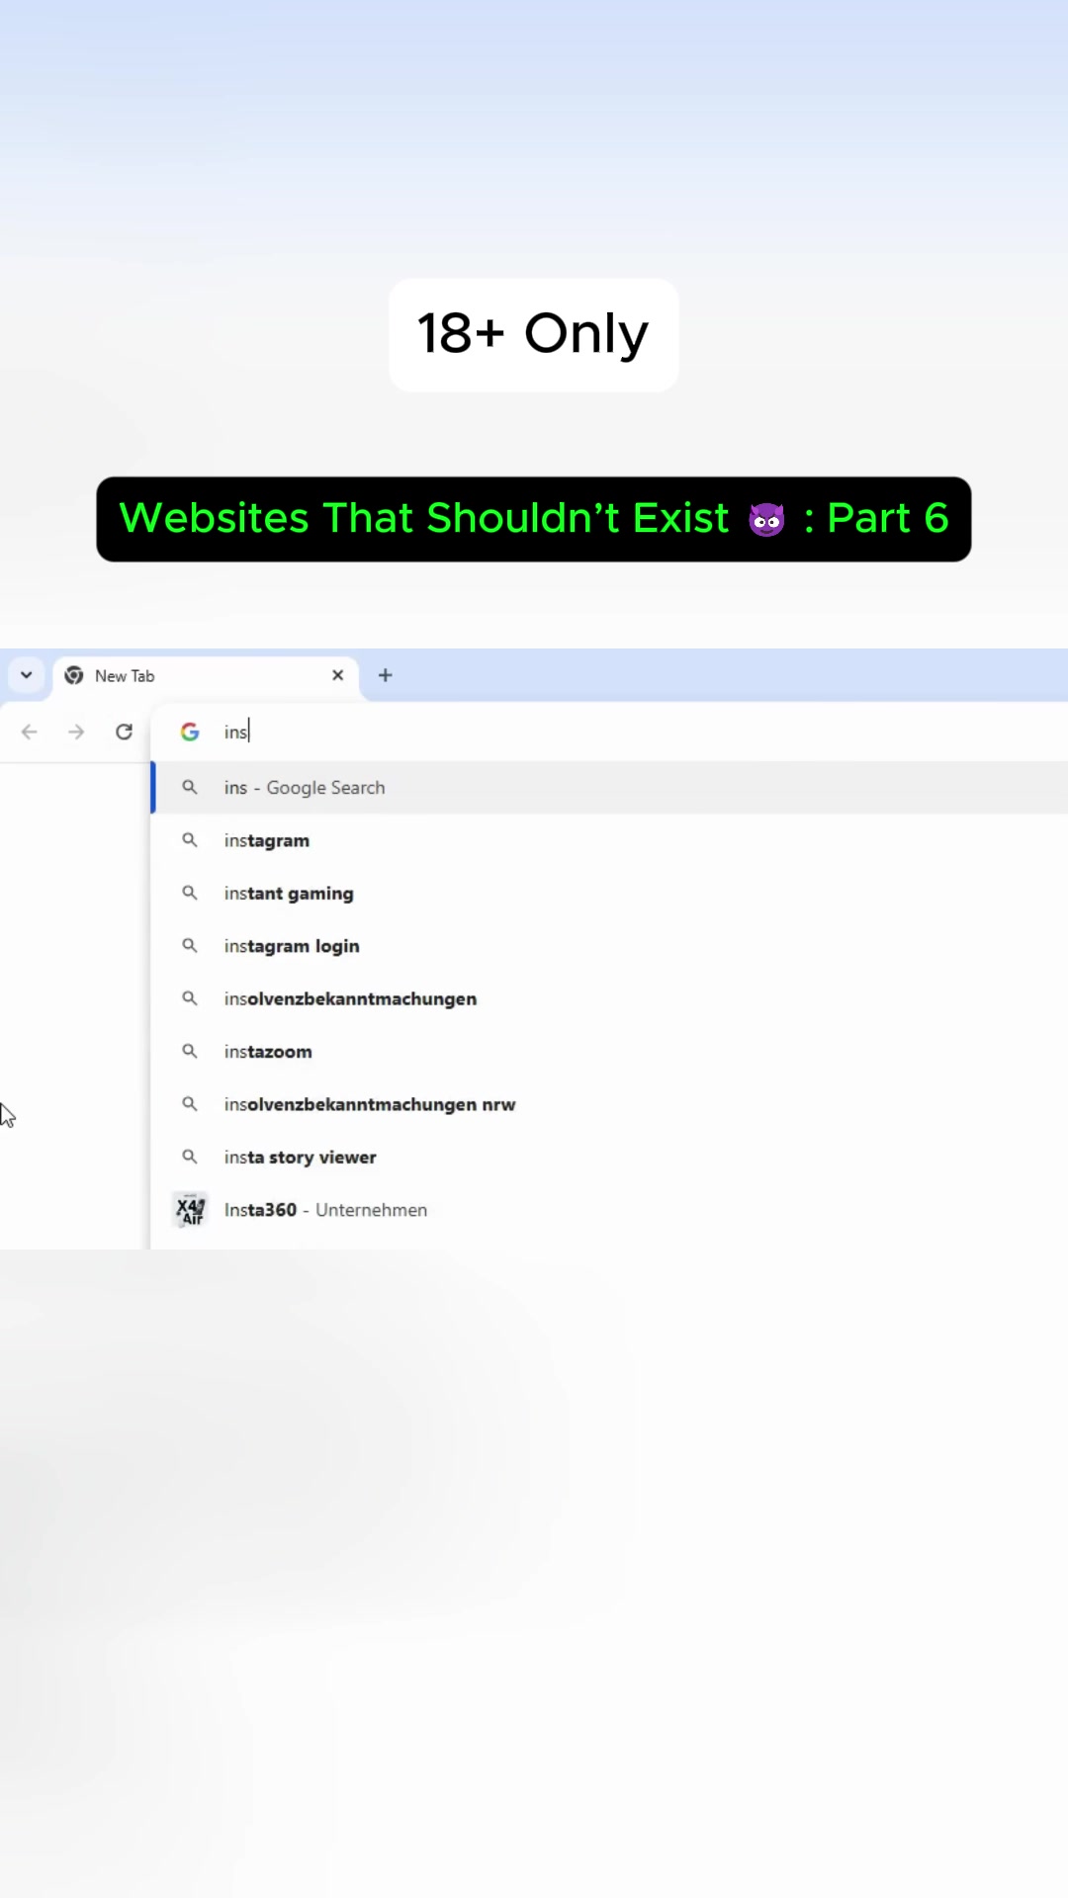Pick 'insolvenzbekanntmachungen nrw' suggestion
1068x1898 pixels.
(609, 1104)
